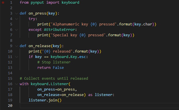The width and height of the screenshot is (179, 110).
Task: Collapse the on_press function definition
Action: pos(17,13)
